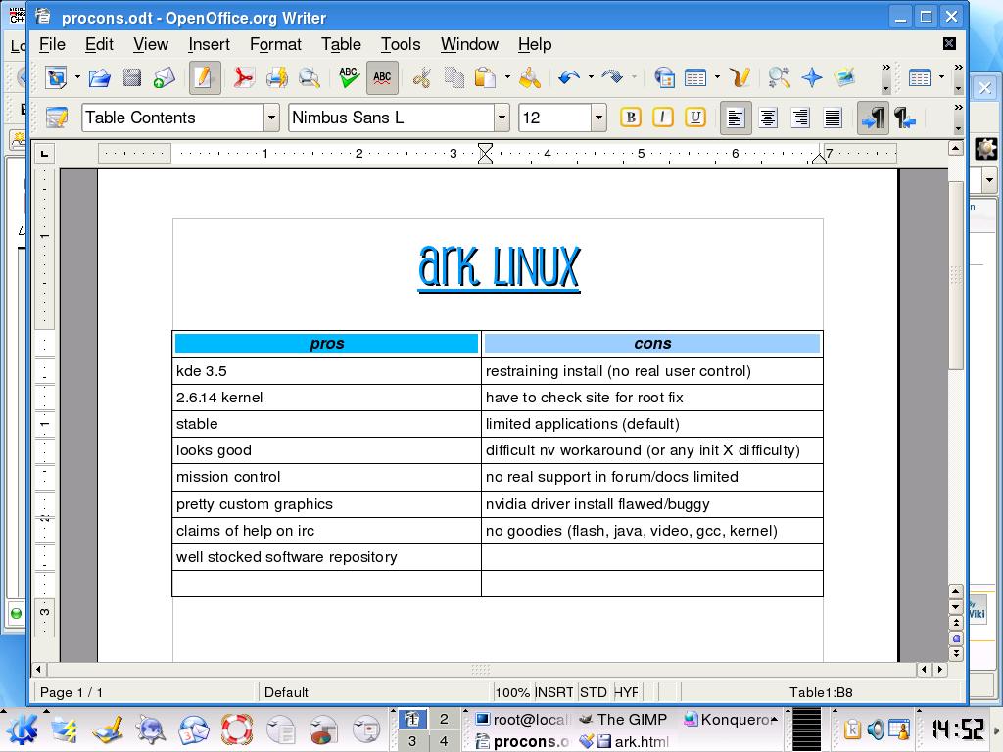Click the vertical scrollbar thumb
Screen dimensions: 1003x752
coord(956,275)
